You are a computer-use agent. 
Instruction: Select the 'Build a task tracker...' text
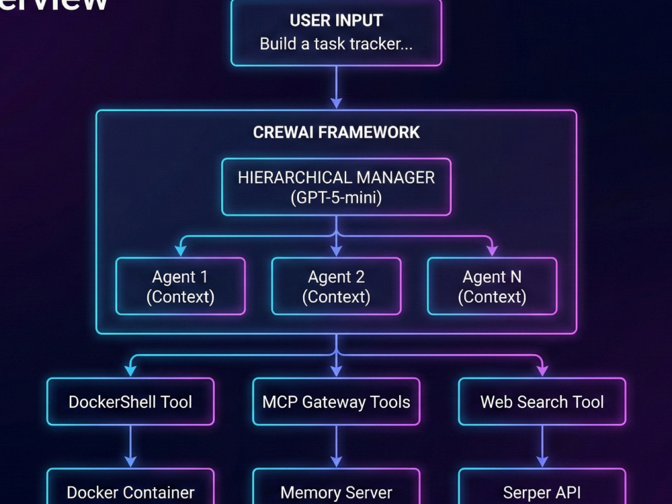[x=336, y=44]
